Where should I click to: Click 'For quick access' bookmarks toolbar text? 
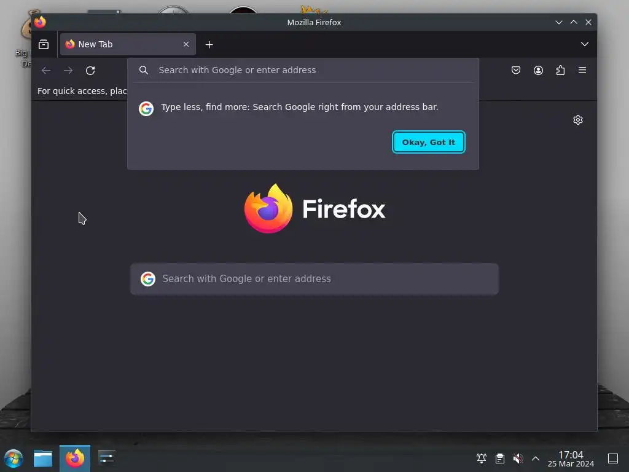pos(82,91)
